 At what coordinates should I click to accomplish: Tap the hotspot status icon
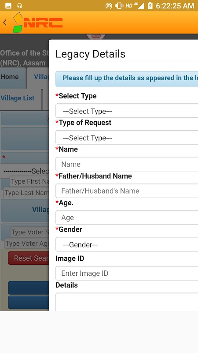[109, 6]
